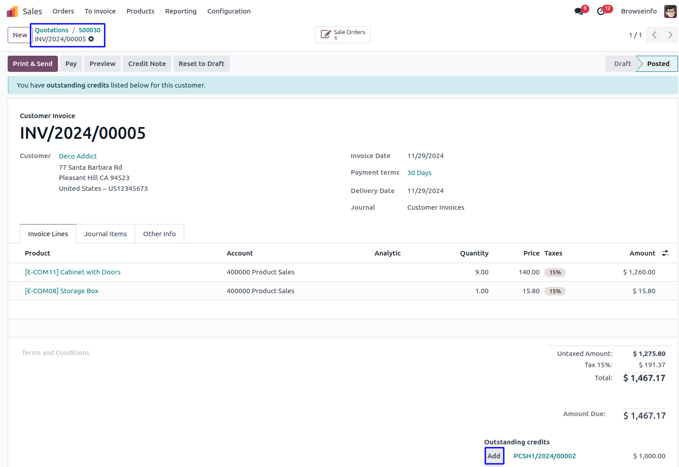Viewport: 679px width, 467px height.
Task: Open the messages chat icon
Action: [579, 11]
